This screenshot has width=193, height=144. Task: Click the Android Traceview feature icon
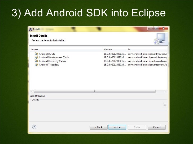(x=36, y=65)
